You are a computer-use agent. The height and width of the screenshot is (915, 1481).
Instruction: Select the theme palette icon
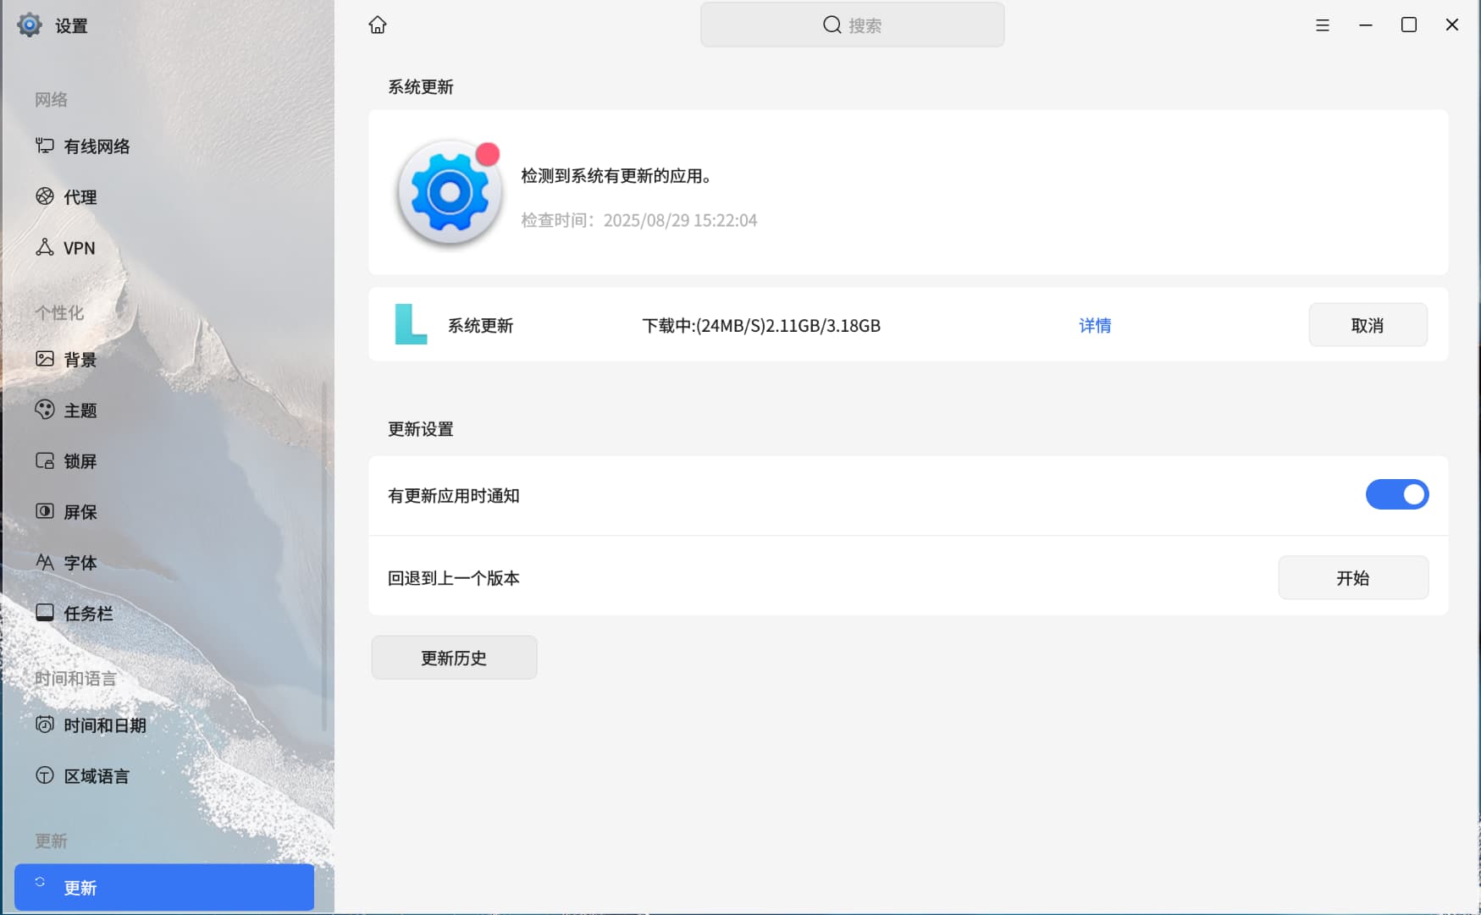45,410
